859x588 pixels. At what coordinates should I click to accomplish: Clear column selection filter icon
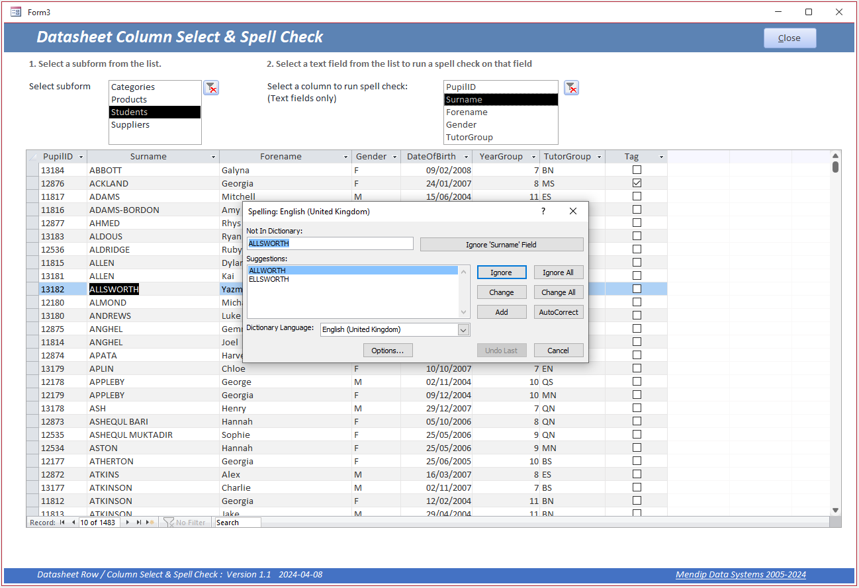click(x=572, y=87)
